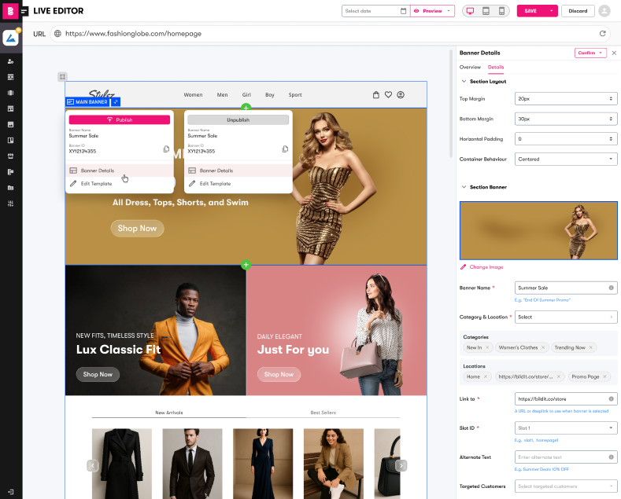
Task: Remove the New In category tag
Action: 487,347
